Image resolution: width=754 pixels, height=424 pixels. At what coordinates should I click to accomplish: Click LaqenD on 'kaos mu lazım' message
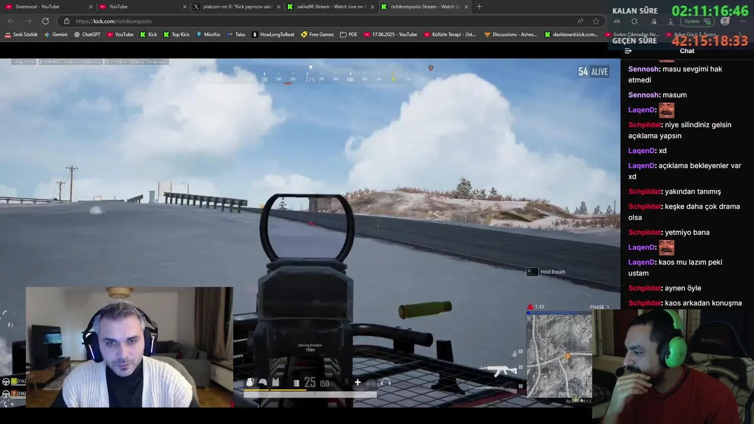[641, 262]
